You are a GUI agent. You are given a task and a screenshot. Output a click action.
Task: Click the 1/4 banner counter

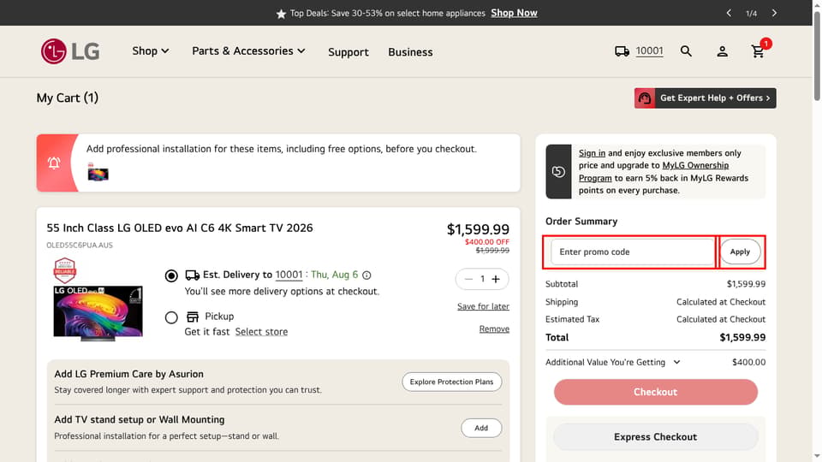pyautogui.click(x=751, y=13)
